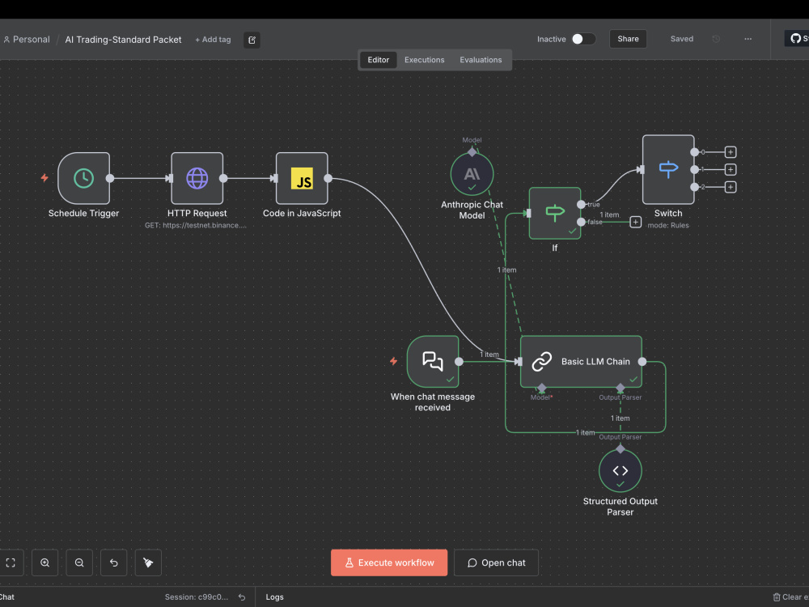Open the GitHub star button

click(x=797, y=39)
